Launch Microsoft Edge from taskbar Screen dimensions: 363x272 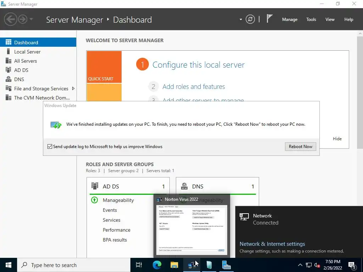click(x=157, y=265)
